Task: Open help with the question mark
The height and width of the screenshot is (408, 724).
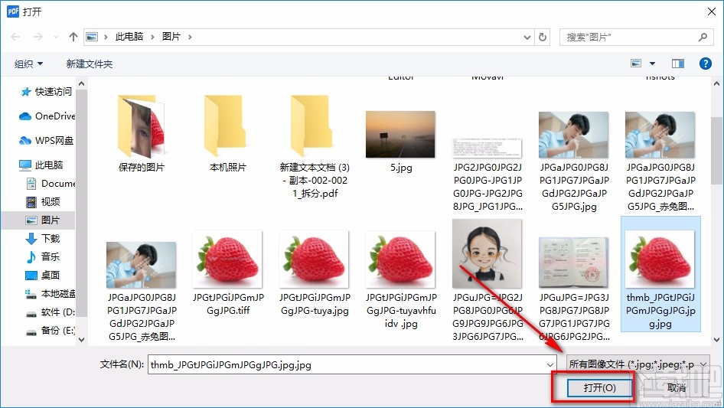Action: click(x=705, y=64)
